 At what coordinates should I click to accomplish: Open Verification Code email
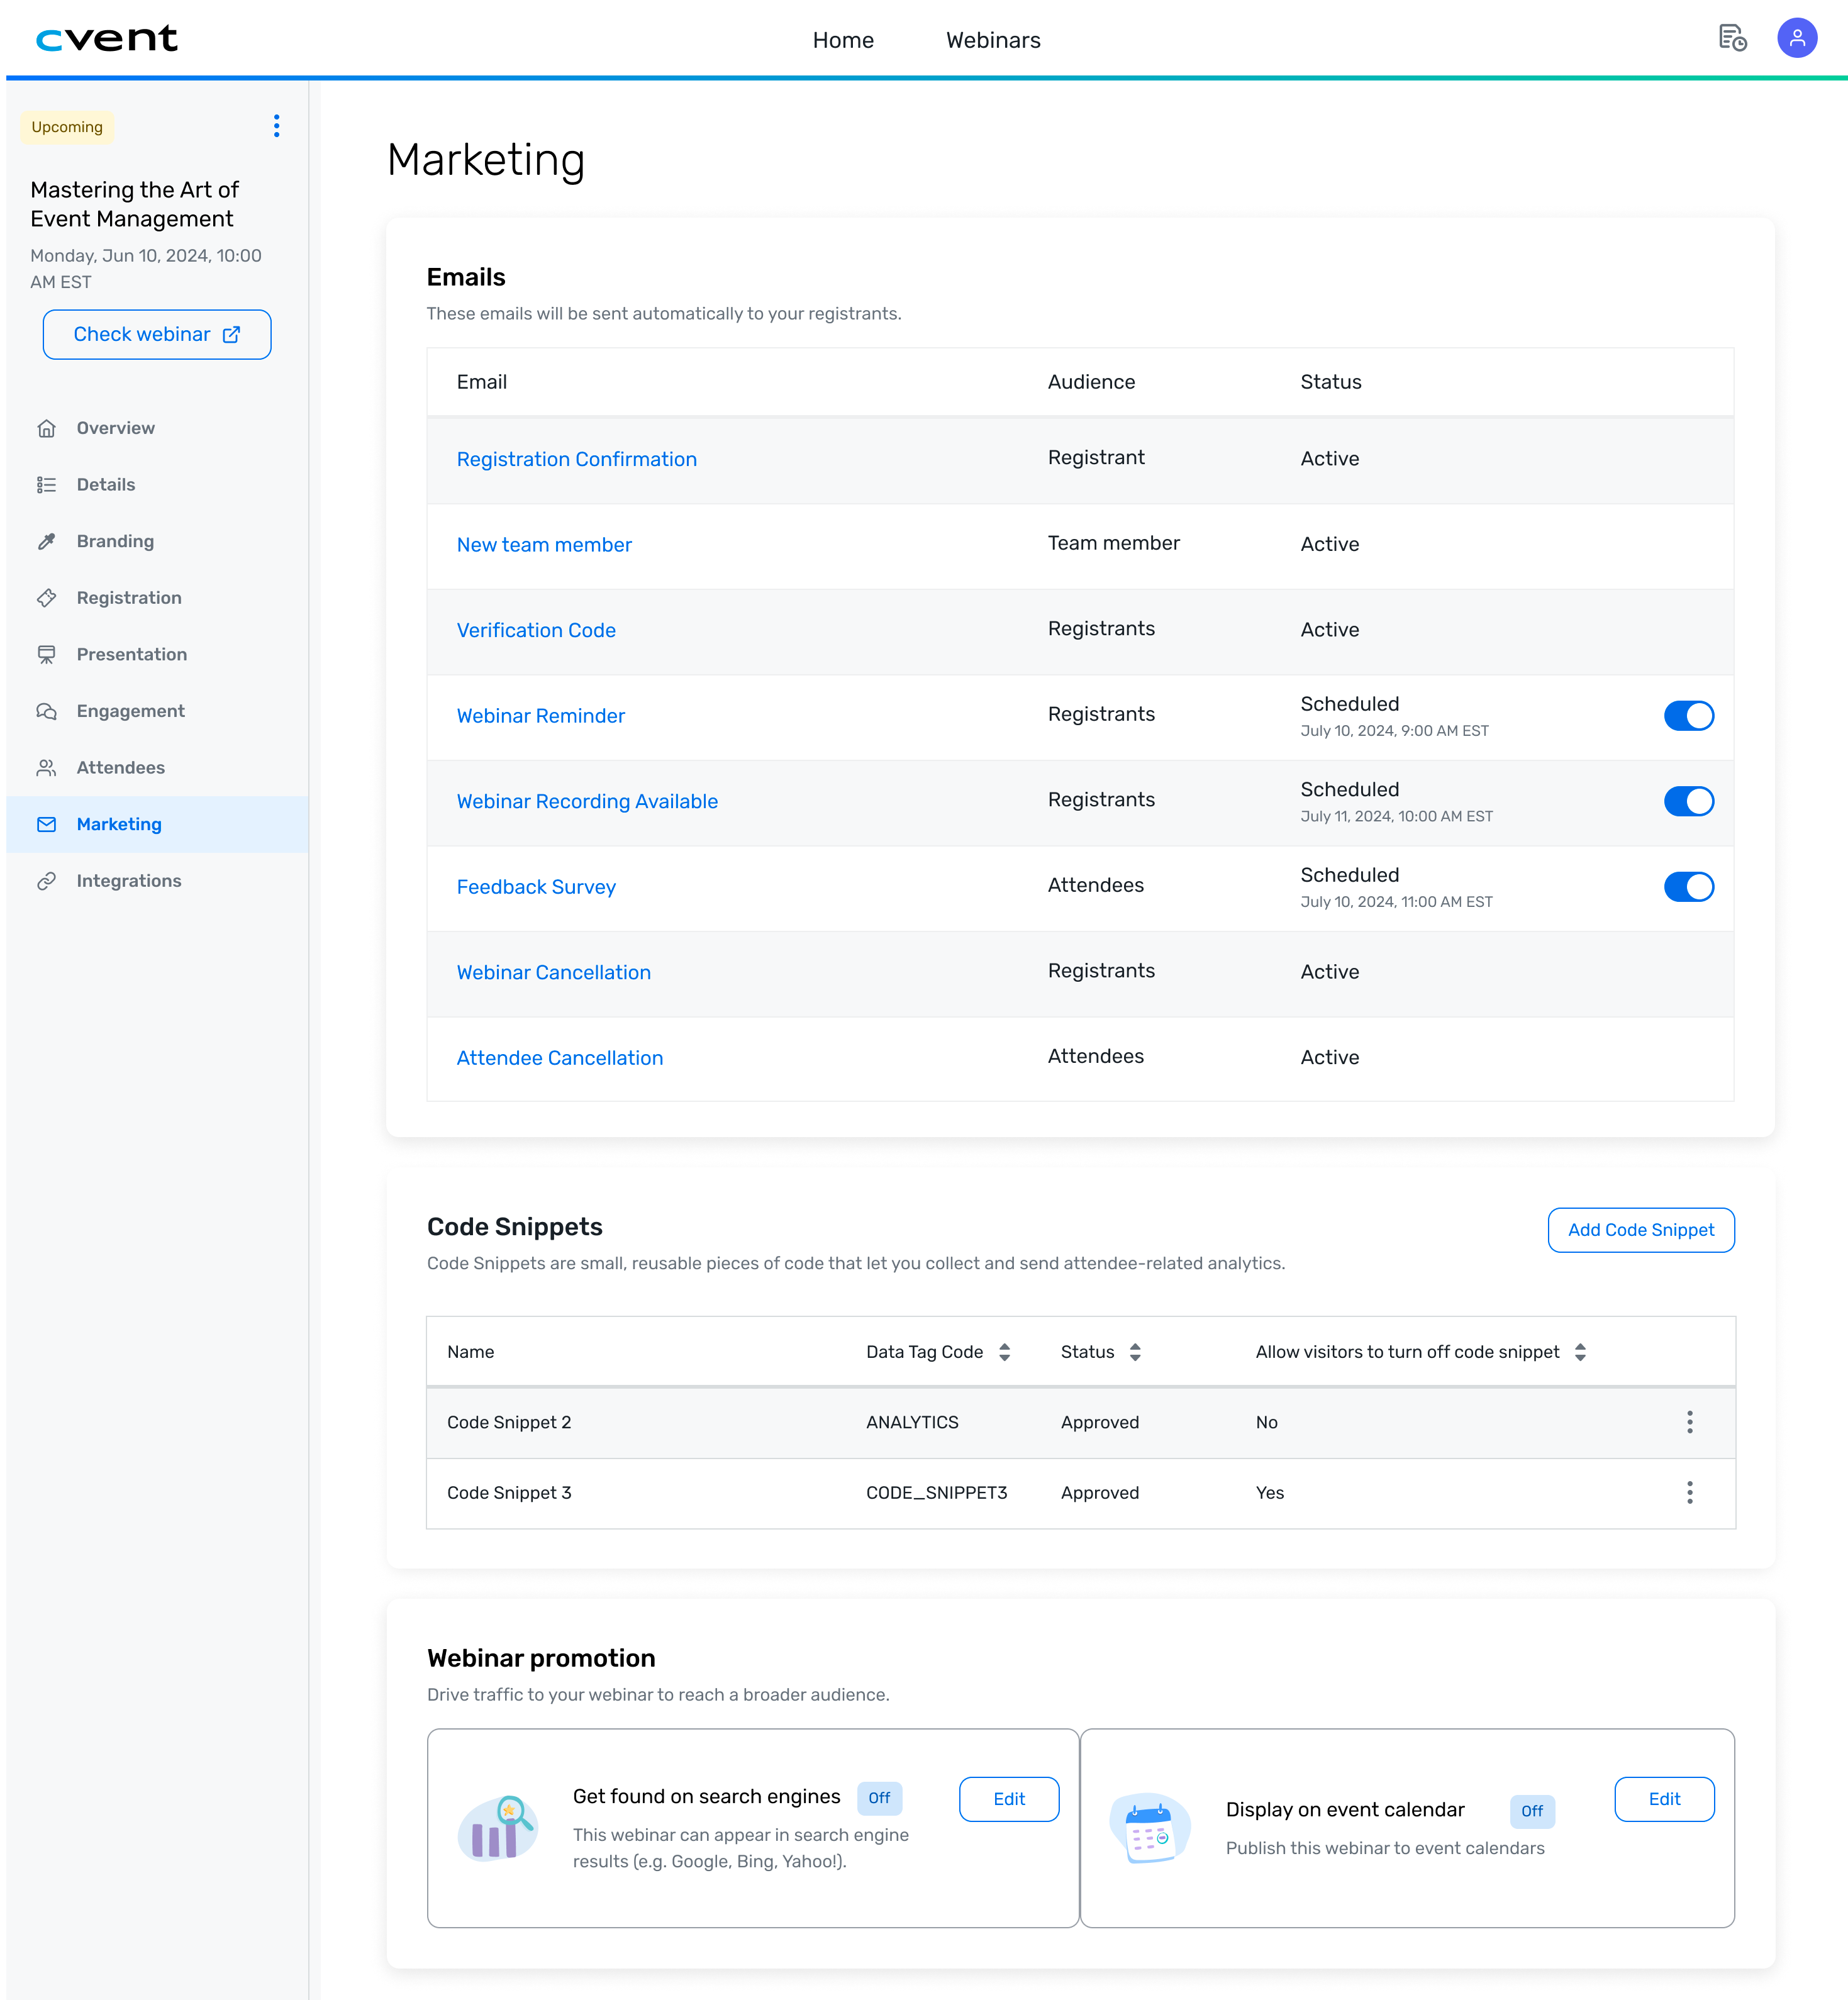(x=536, y=630)
